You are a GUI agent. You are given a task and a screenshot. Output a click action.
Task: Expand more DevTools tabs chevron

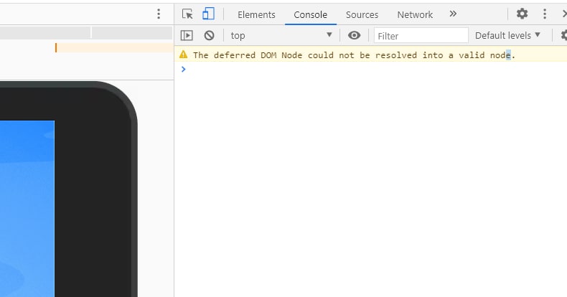click(x=453, y=14)
